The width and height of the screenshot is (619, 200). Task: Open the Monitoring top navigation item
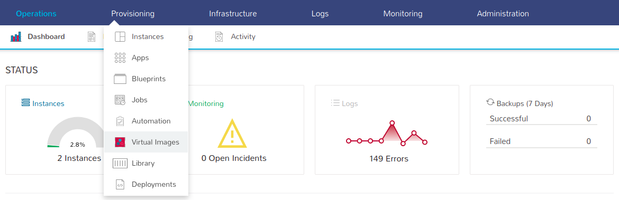(x=403, y=14)
